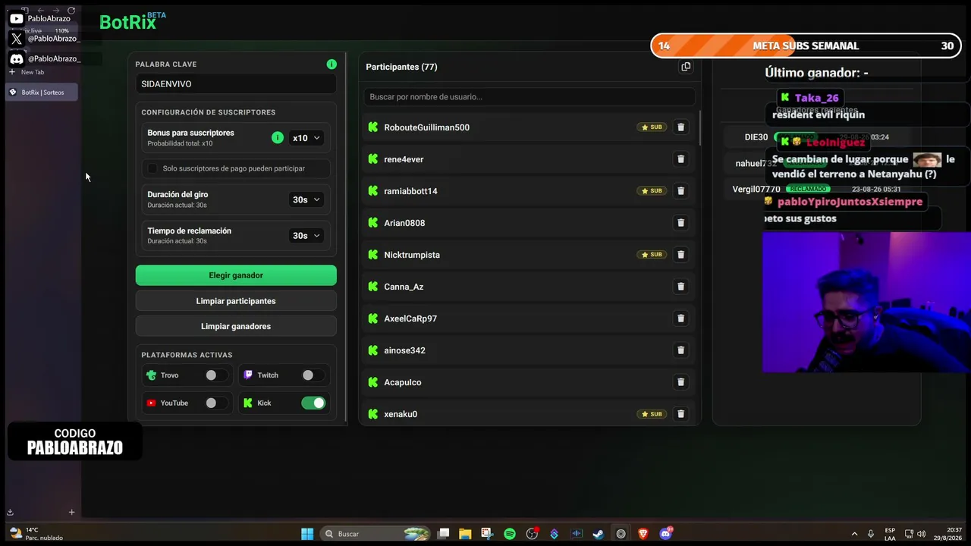
Task: Click participant name xenaku0
Action: coord(401,414)
